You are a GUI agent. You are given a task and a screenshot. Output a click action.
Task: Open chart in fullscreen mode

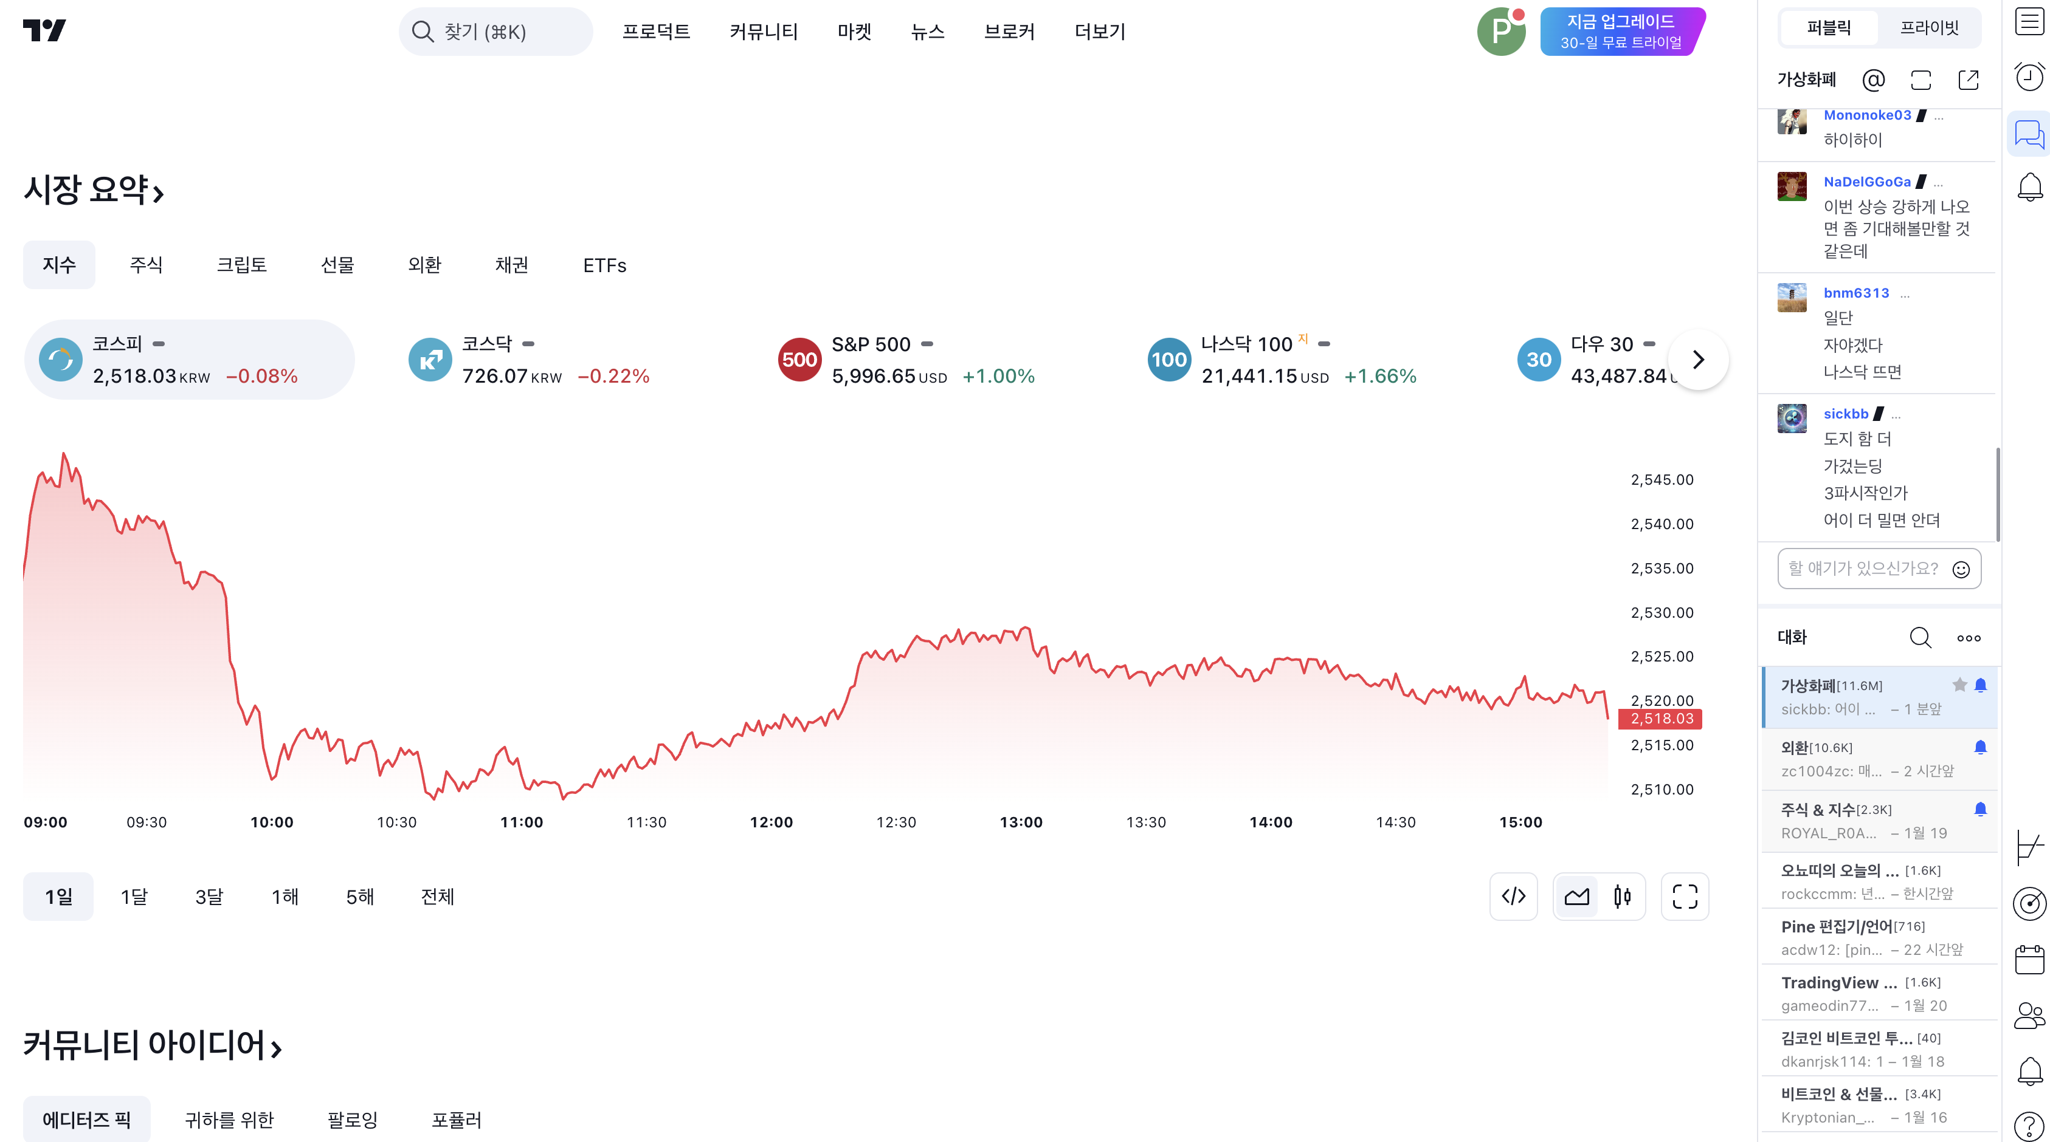click(x=1684, y=896)
